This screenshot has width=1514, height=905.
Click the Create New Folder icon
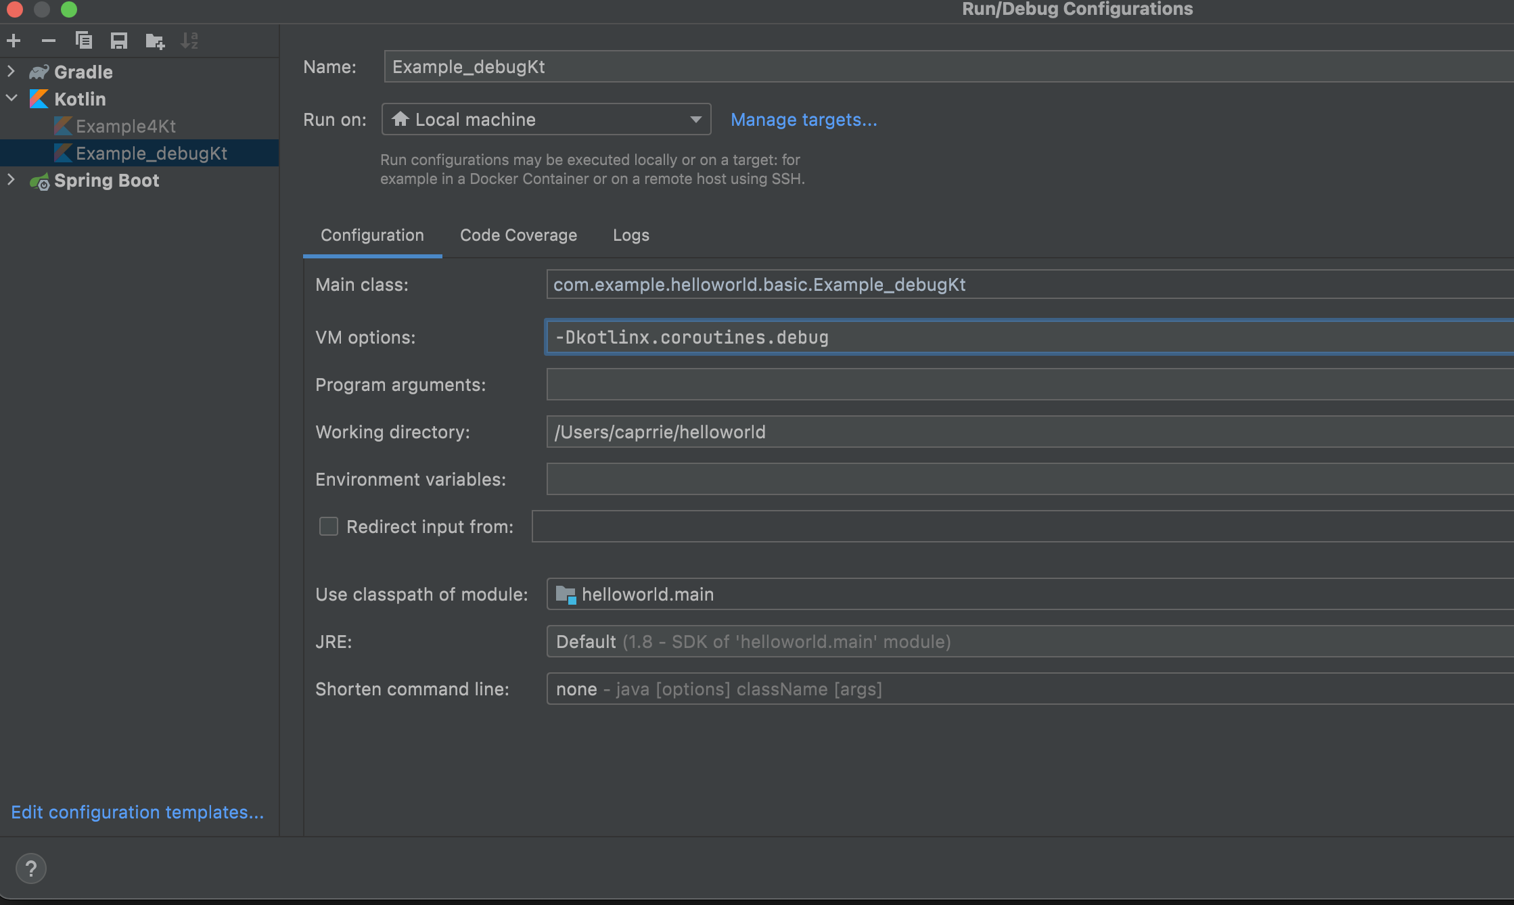(155, 41)
